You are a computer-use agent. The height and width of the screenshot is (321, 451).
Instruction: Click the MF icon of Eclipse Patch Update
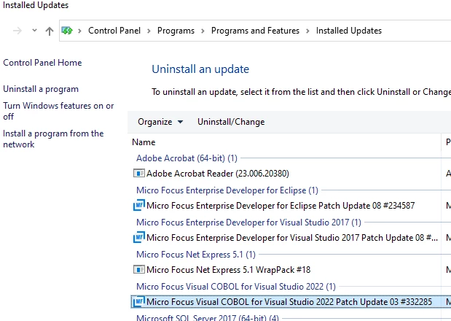tap(139, 205)
